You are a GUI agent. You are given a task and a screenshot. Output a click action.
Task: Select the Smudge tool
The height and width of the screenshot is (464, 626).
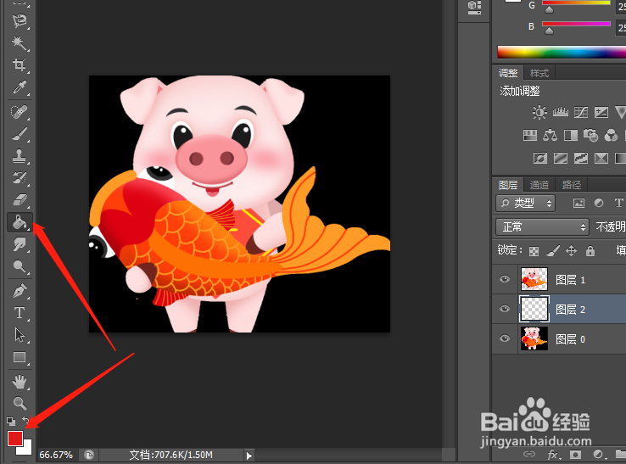pyautogui.click(x=20, y=244)
